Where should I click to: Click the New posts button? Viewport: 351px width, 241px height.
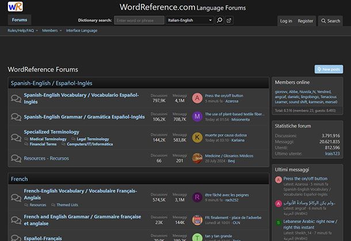pos(329,70)
